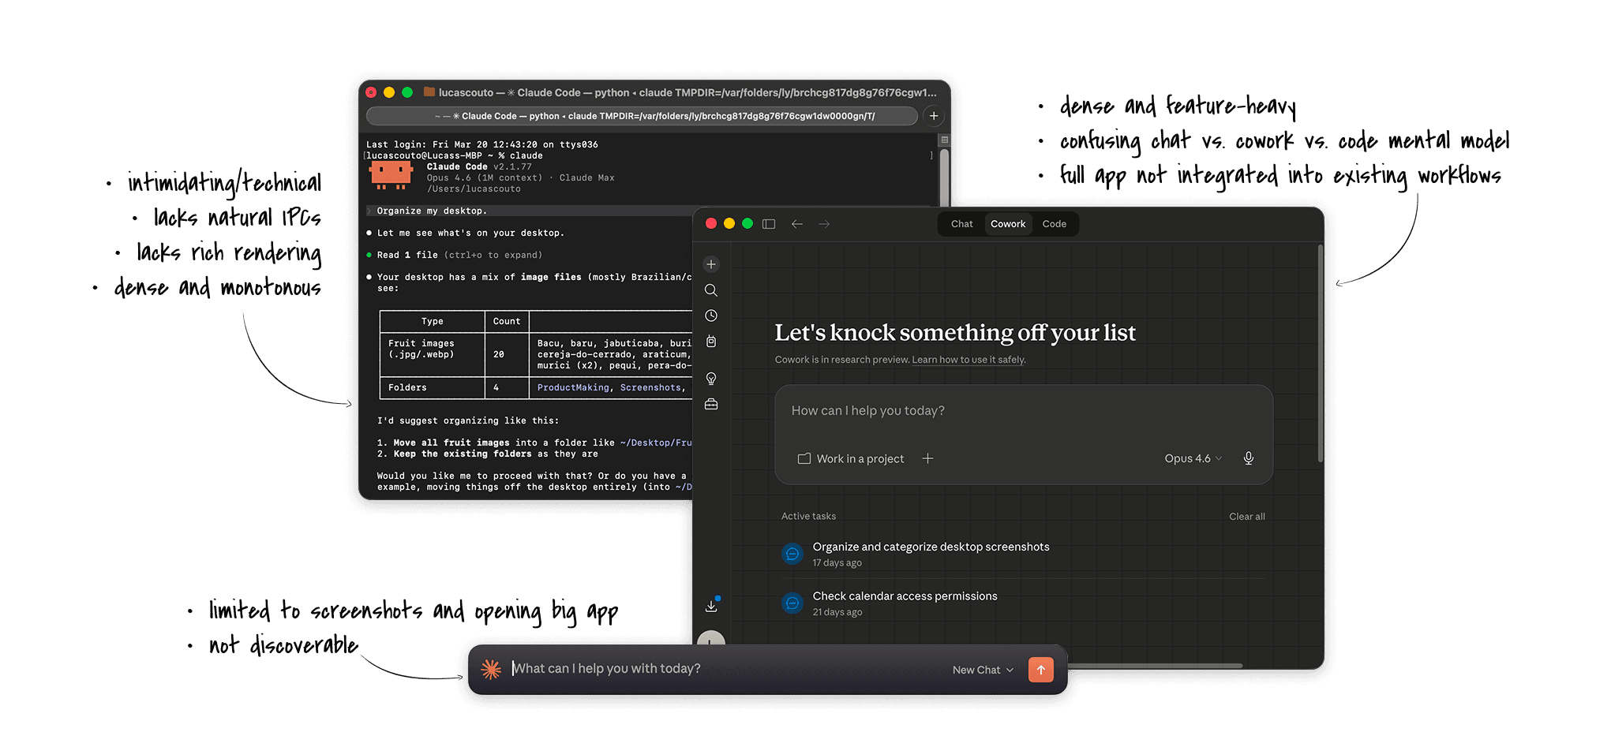This screenshot has height=747, width=1611.
Task: Click the Count column header in terminal table
Action: click(x=507, y=321)
